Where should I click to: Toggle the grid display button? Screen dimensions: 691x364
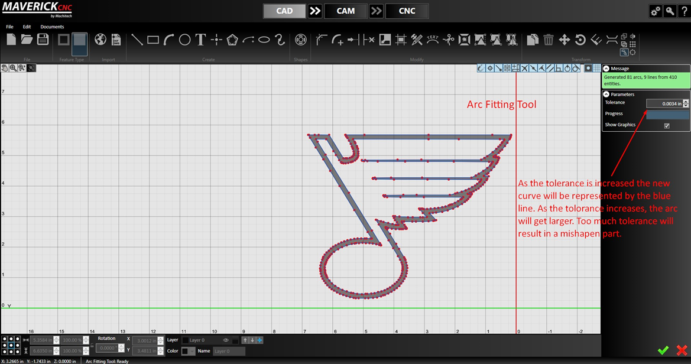(x=596, y=69)
